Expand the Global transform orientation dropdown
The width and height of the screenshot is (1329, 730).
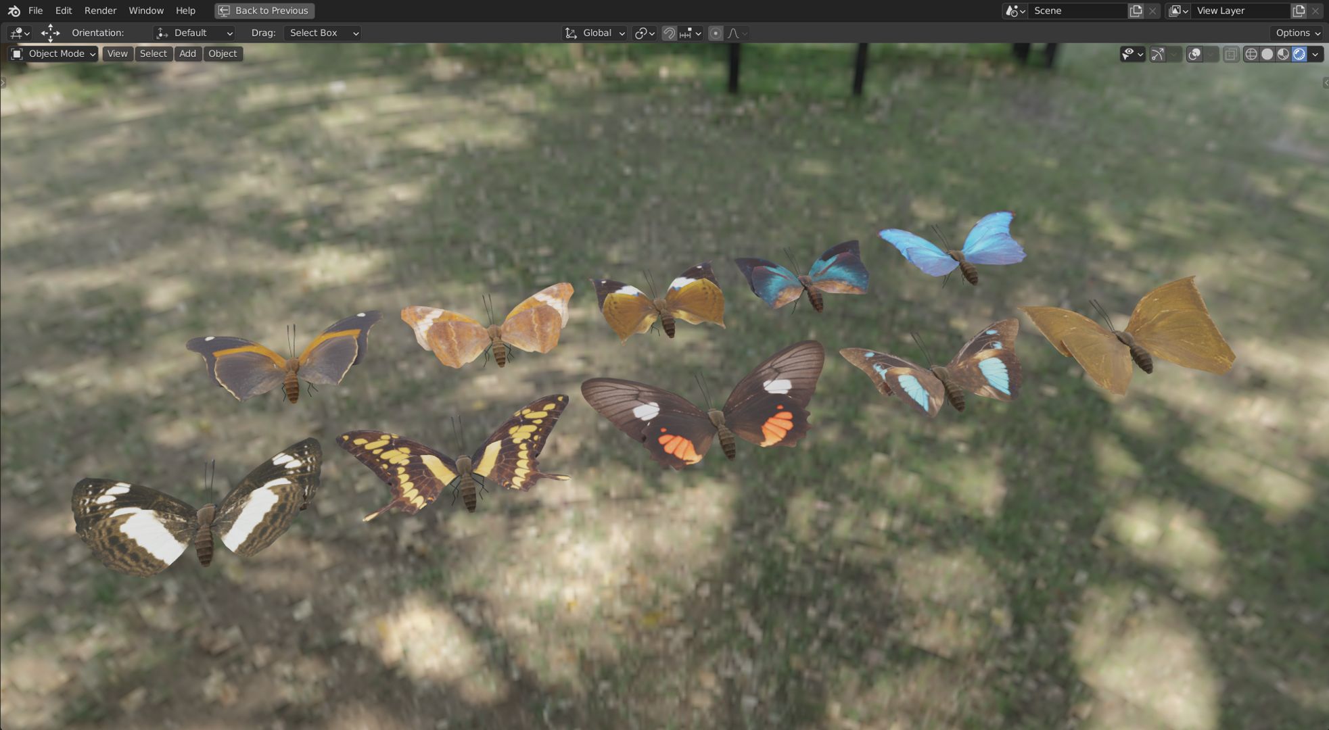coord(595,33)
